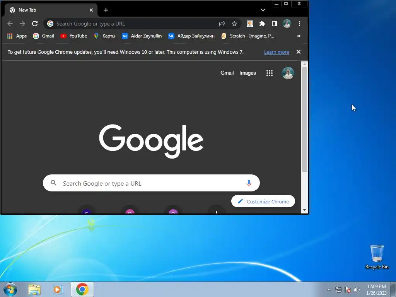Open the Extensions puzzle piece menu

(262, 24)
